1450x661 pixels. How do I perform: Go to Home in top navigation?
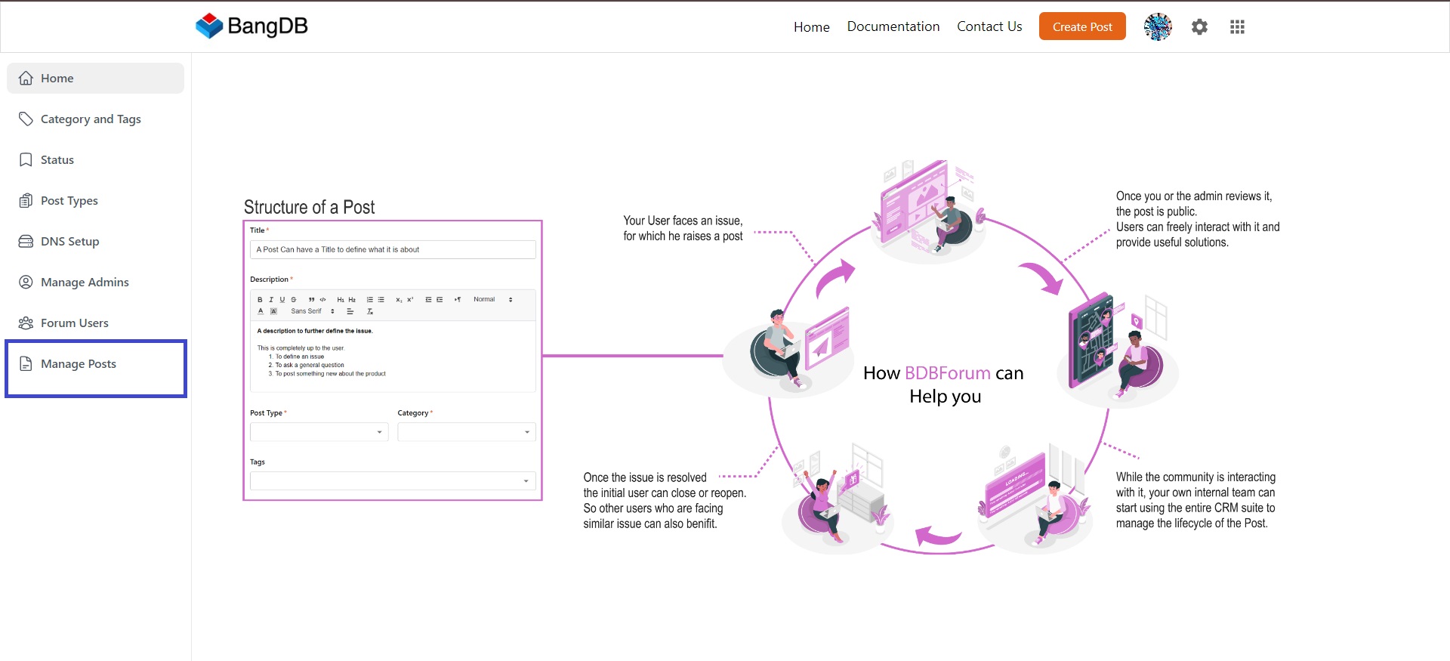point(812,27)
